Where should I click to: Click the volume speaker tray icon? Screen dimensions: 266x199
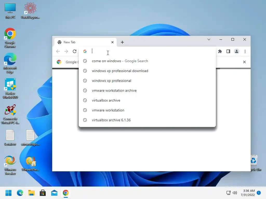click(x=235, y=193)
